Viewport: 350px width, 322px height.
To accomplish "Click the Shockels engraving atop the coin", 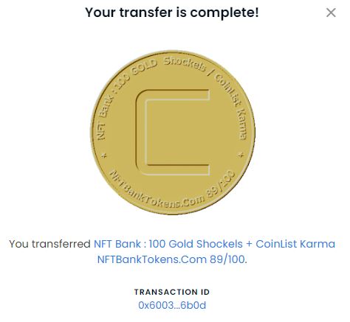I will pos(185,64).
